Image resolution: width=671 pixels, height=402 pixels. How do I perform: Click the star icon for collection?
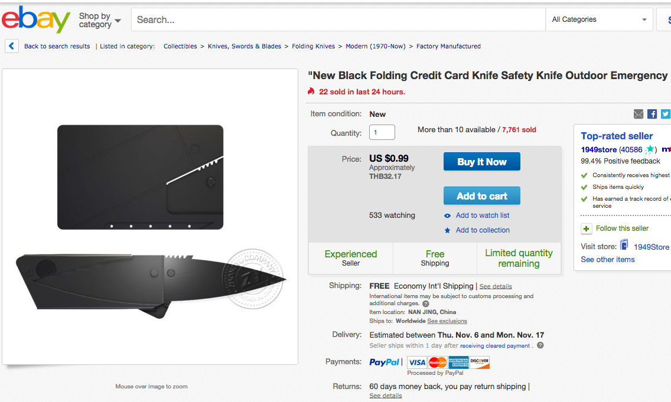[448, 230]
